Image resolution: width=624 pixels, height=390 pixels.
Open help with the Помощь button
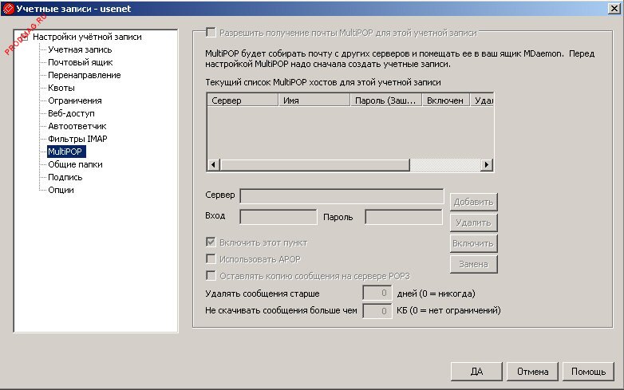[588, 372]
